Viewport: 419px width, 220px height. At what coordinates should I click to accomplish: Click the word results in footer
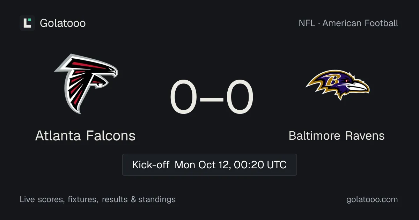(115, 200)
